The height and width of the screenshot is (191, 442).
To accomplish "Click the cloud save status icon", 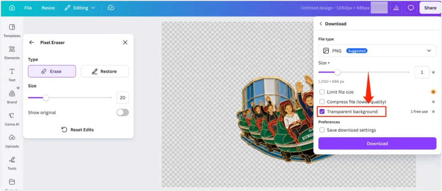I will [x=111, y=8].
